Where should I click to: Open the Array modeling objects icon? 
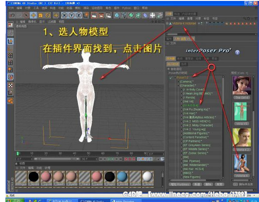[138, 15]
